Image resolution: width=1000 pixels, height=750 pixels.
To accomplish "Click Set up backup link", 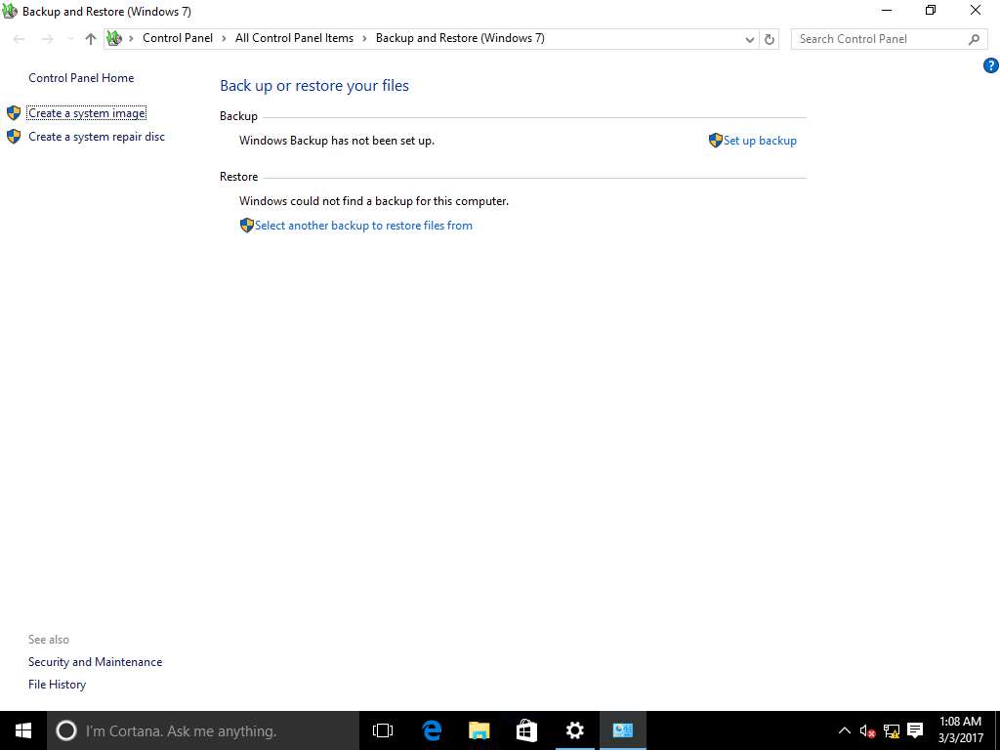I will point(760,141).
